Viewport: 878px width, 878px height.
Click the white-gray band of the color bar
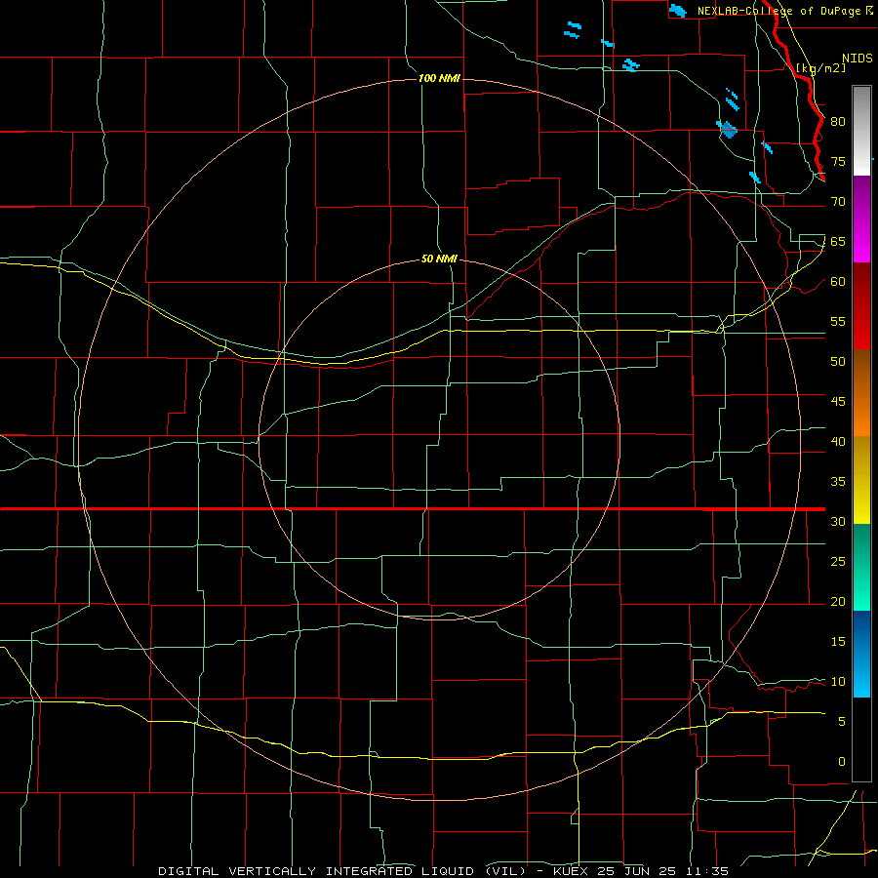861,131
